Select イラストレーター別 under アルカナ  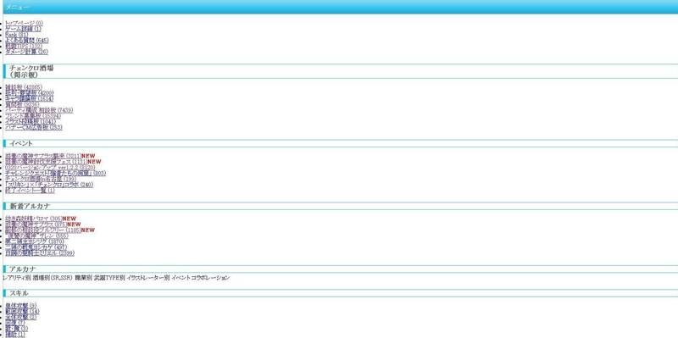coord(148,278)
